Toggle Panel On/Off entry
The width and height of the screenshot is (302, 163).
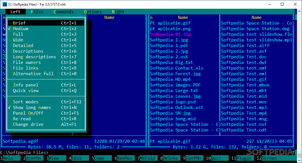pos(46,113)
